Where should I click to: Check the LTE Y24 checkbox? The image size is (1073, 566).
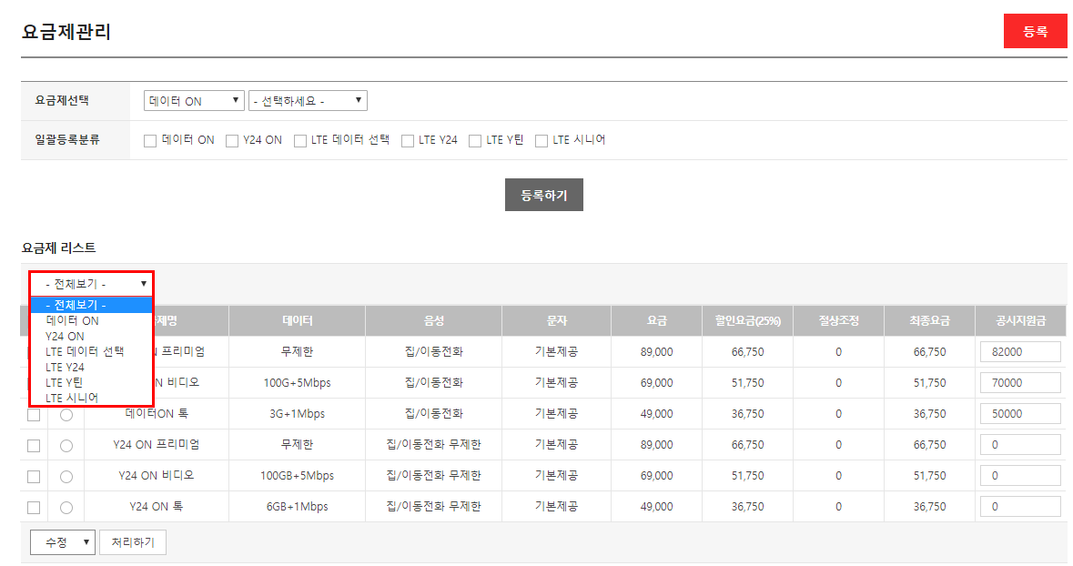coord(408,141)
